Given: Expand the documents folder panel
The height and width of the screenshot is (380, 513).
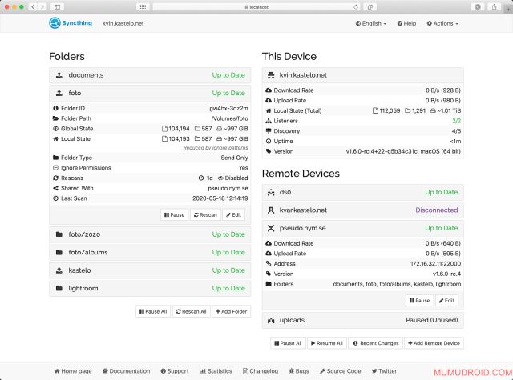Looking at the screenshot, I should click(x=150, y=75).
